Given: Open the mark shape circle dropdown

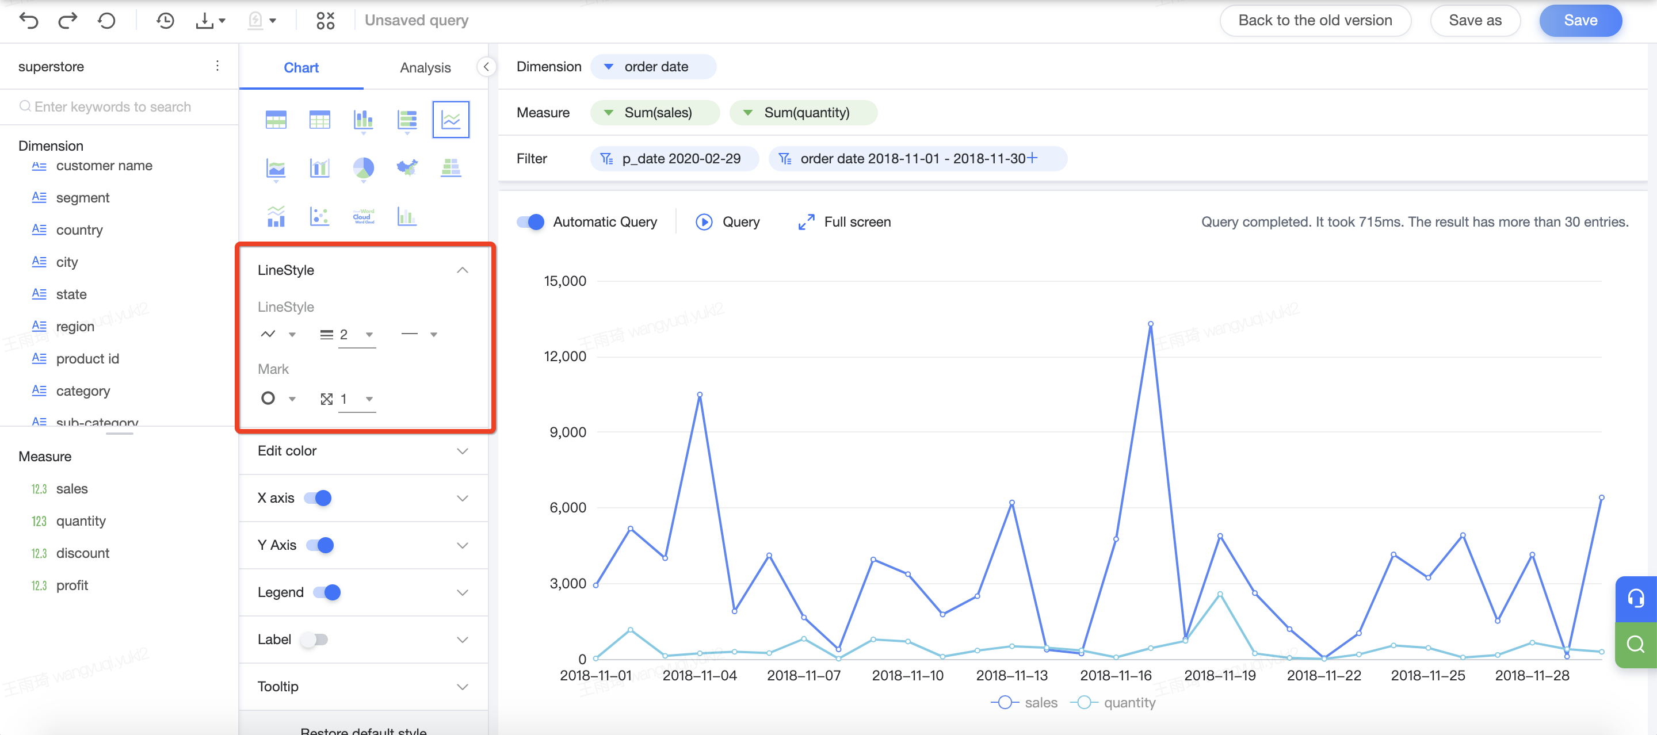Looking at the screenshot, I should pos(278,399).
